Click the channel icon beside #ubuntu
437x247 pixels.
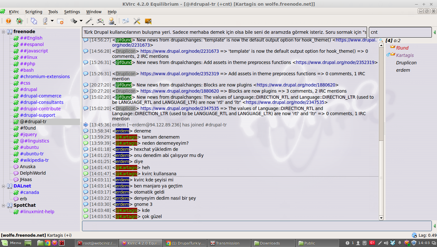point(16,147)
